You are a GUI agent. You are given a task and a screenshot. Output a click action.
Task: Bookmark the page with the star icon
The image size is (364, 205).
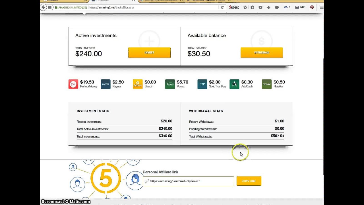click(x=245, y=7)
